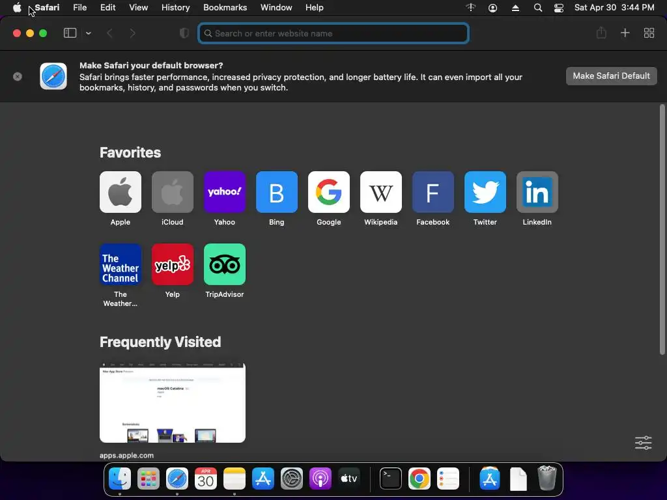Open the Yahoo favorite tile
This screenshot has width=667, height=500.
(x=225, y=192)
